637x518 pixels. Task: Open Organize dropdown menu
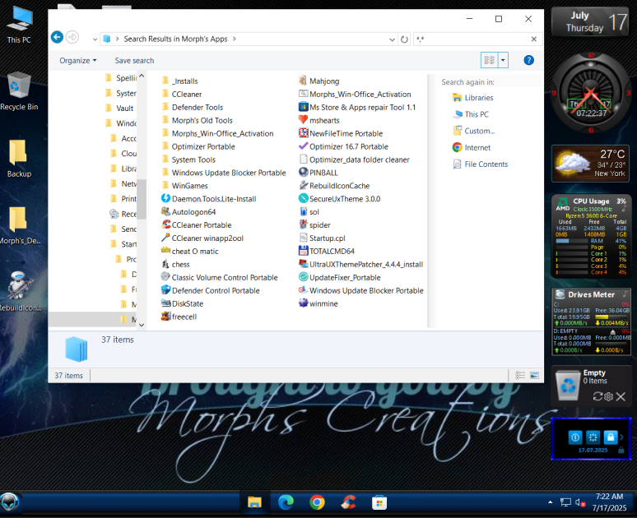(78, 61)
